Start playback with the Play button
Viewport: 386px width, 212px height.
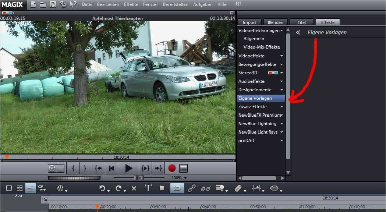[x=128, y=169]
